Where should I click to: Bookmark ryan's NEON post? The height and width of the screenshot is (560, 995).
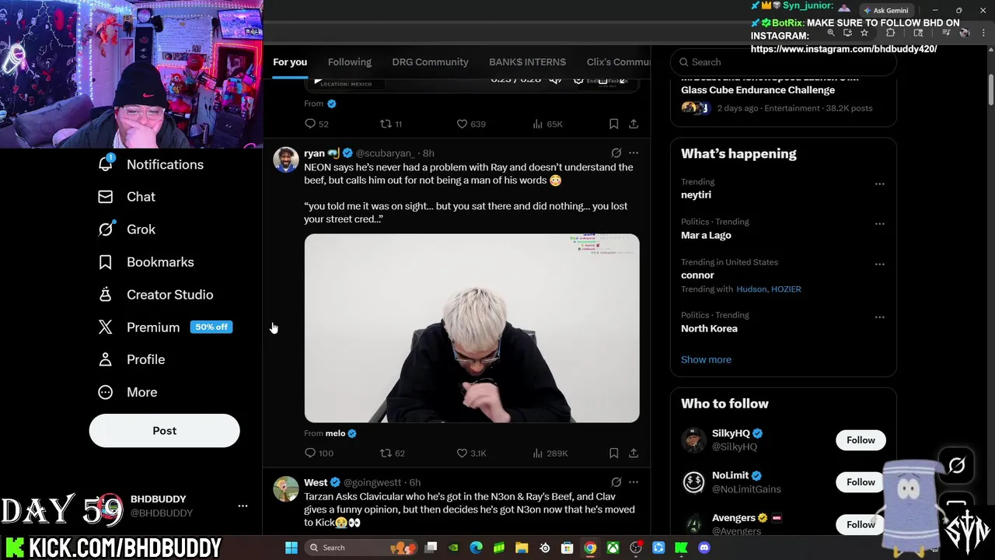613,453
